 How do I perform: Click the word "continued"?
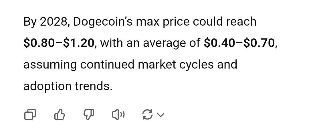point(107,64)
